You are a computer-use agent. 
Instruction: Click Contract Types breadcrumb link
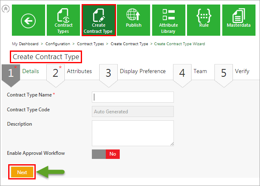[90, 44]
